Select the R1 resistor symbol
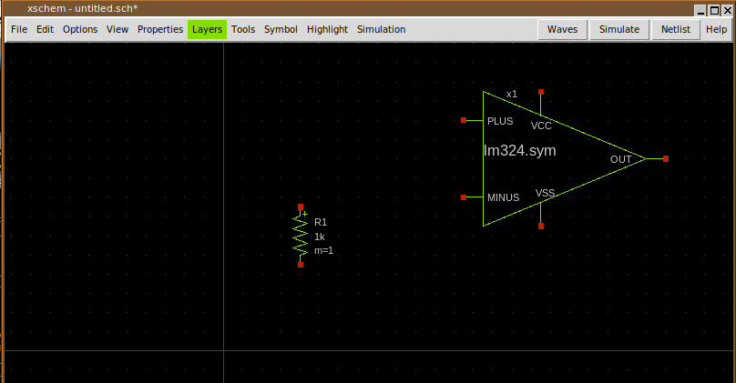The height and width of the screenshot is (383, 736). 301,236
